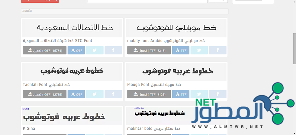
Task: Download mobily font TTF -7313 button
Action: pos(149,50)
